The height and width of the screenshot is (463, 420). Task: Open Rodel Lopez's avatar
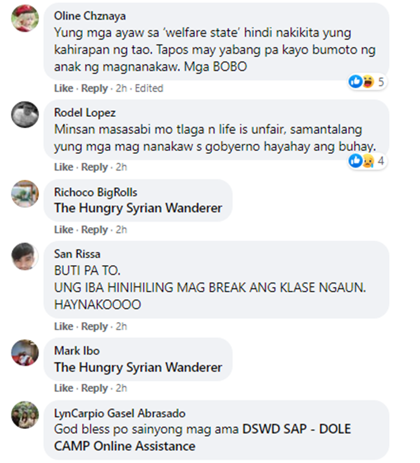point(25,115)
